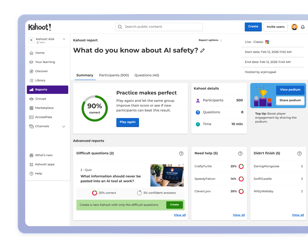Viewport: 308px width, 237px height.
Task: Open the difficult question laptop thumbnail
Action: point(167,175)
